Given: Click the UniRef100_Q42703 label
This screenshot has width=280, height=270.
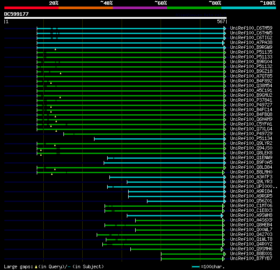Looking at the screenshot, I should (x=251, y=235).
